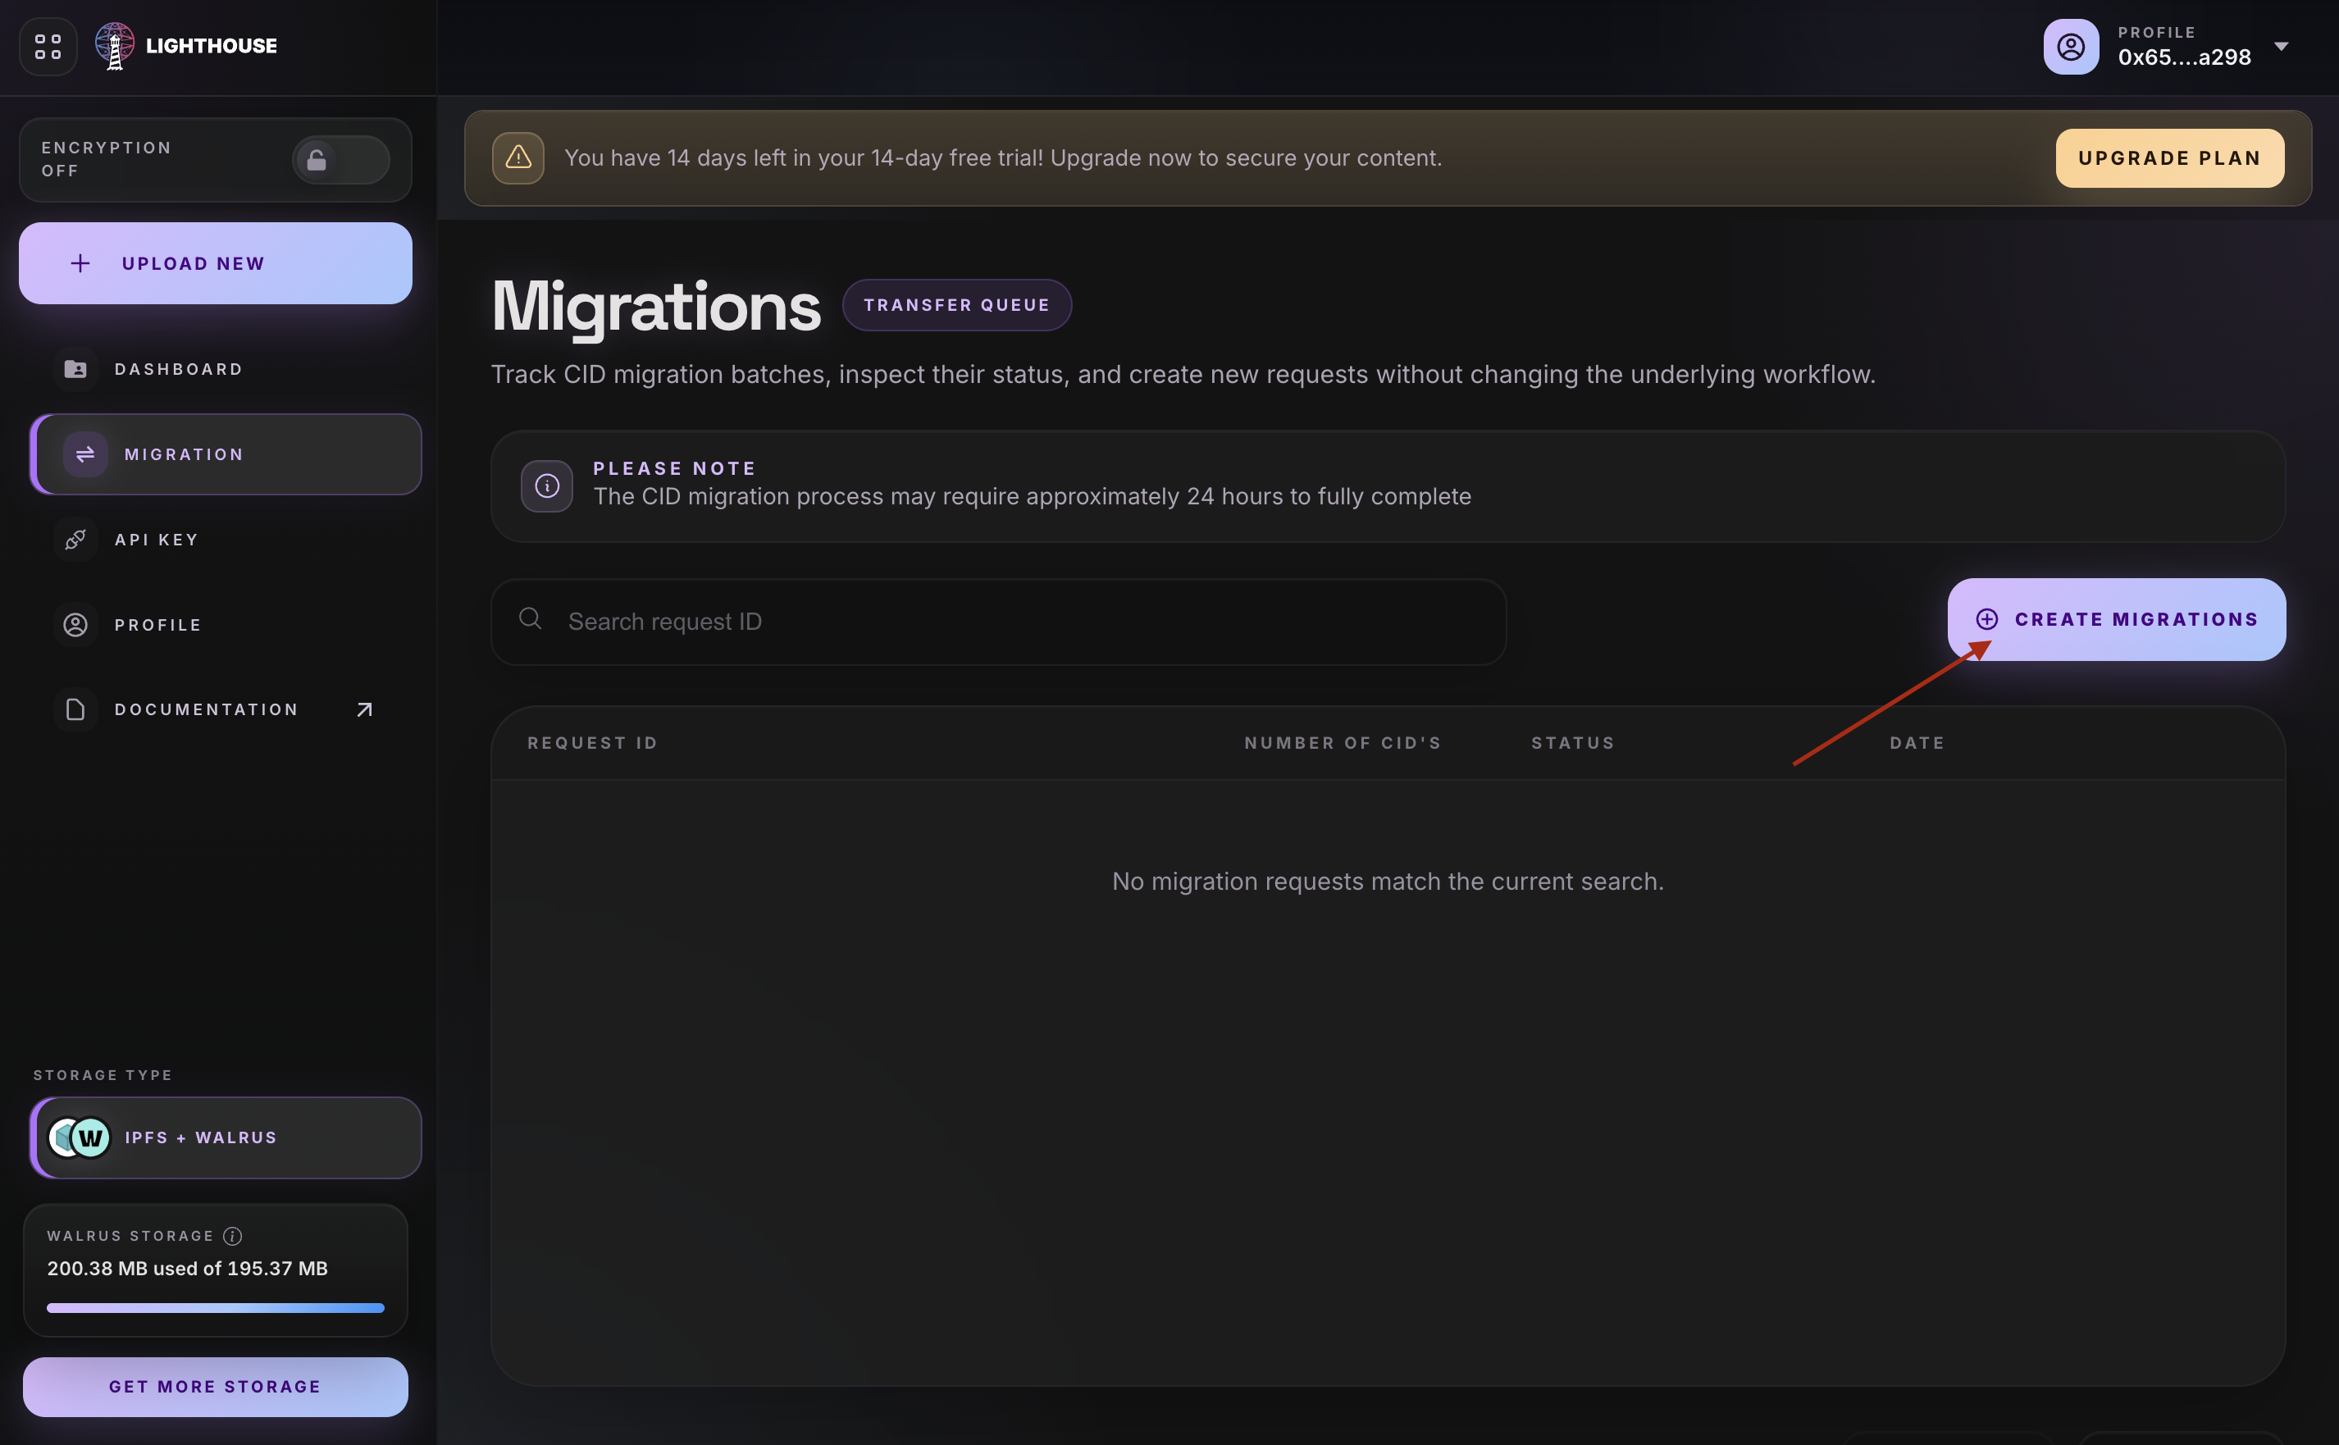
Task: Open the app grid menu icon
Action: tap(48, 46)
